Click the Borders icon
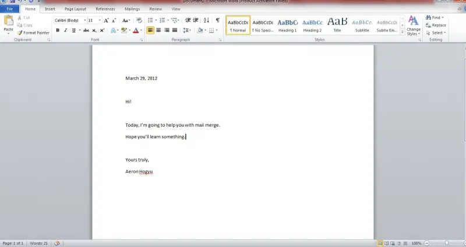The width and height of the screenshot is (466, 247). coord(211,30)
